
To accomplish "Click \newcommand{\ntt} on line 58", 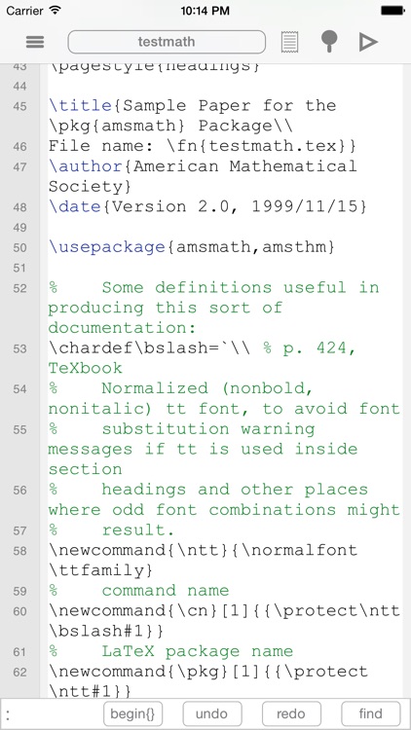I will (139, 550).
